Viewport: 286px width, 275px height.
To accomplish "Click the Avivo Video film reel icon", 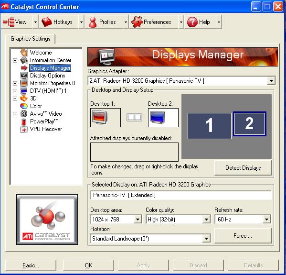I will [24, 114].
